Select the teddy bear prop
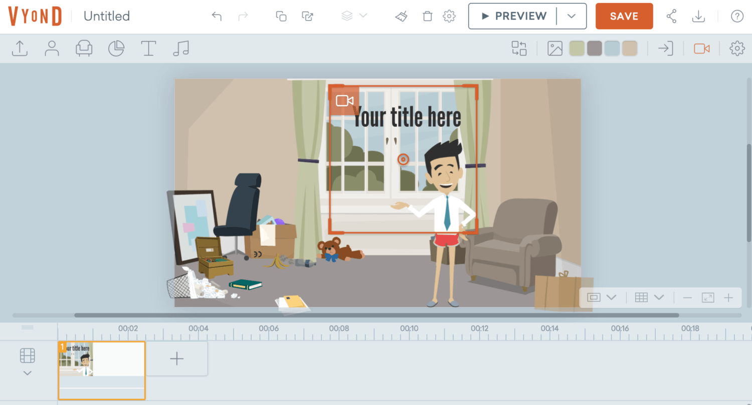Viewport: 752px width, 405px height. tap(340, 250)
